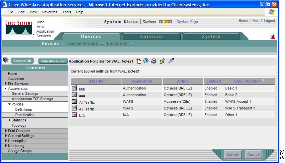Edit the aaa classifier policy icon
The width and height of the screenshot is (285, 163).
click(x=74, y=95)
